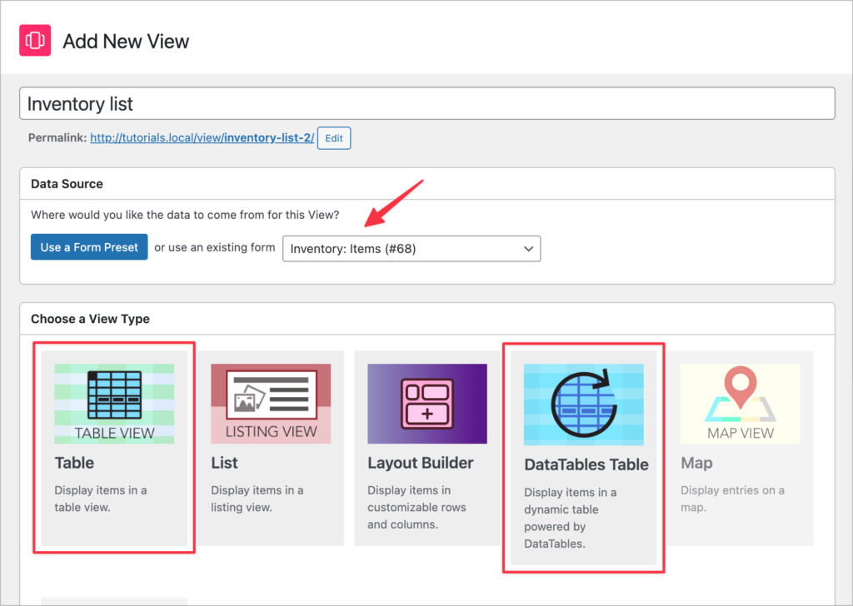Click the 'List' view type title
This screenshot has width=853, height=606.
tap(225, 463)
